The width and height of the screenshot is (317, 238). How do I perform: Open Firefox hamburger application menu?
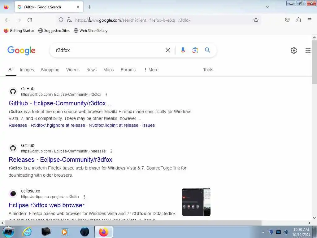[x=309, y=20]
